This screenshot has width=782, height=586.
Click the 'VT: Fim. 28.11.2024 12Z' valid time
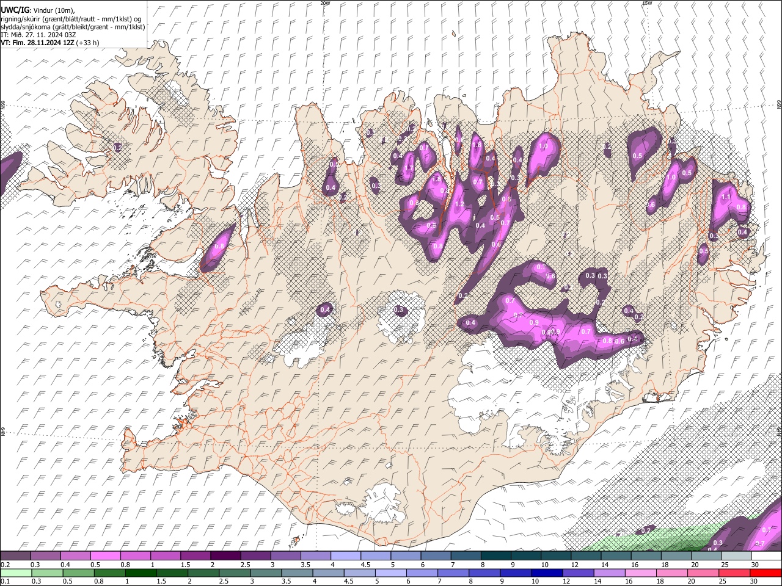(37, 43)
